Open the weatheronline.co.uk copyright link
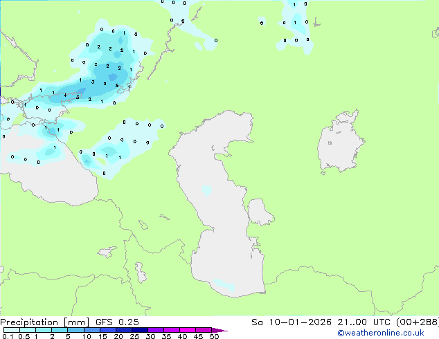 (381, 333)
